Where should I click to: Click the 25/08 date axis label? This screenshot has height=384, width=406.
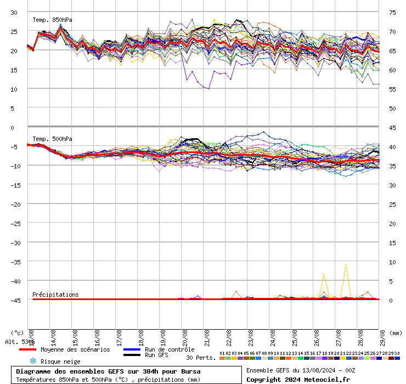pyautogui.click(x=295, y=338)
